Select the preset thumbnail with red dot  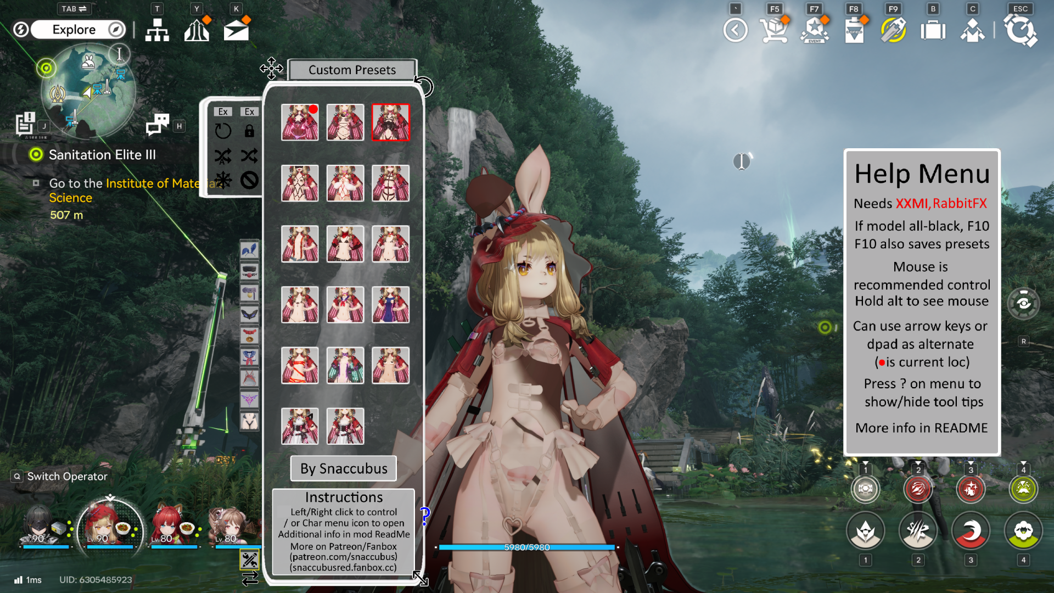(300, 122)
